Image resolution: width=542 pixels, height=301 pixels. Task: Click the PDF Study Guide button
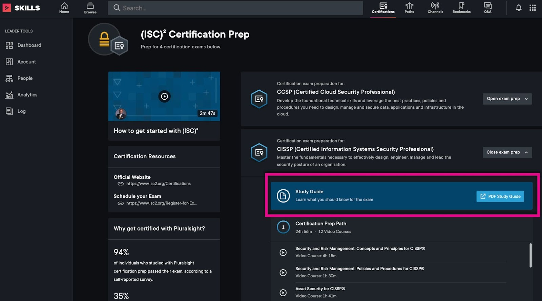pyautogui.click(x=500, y=196)
